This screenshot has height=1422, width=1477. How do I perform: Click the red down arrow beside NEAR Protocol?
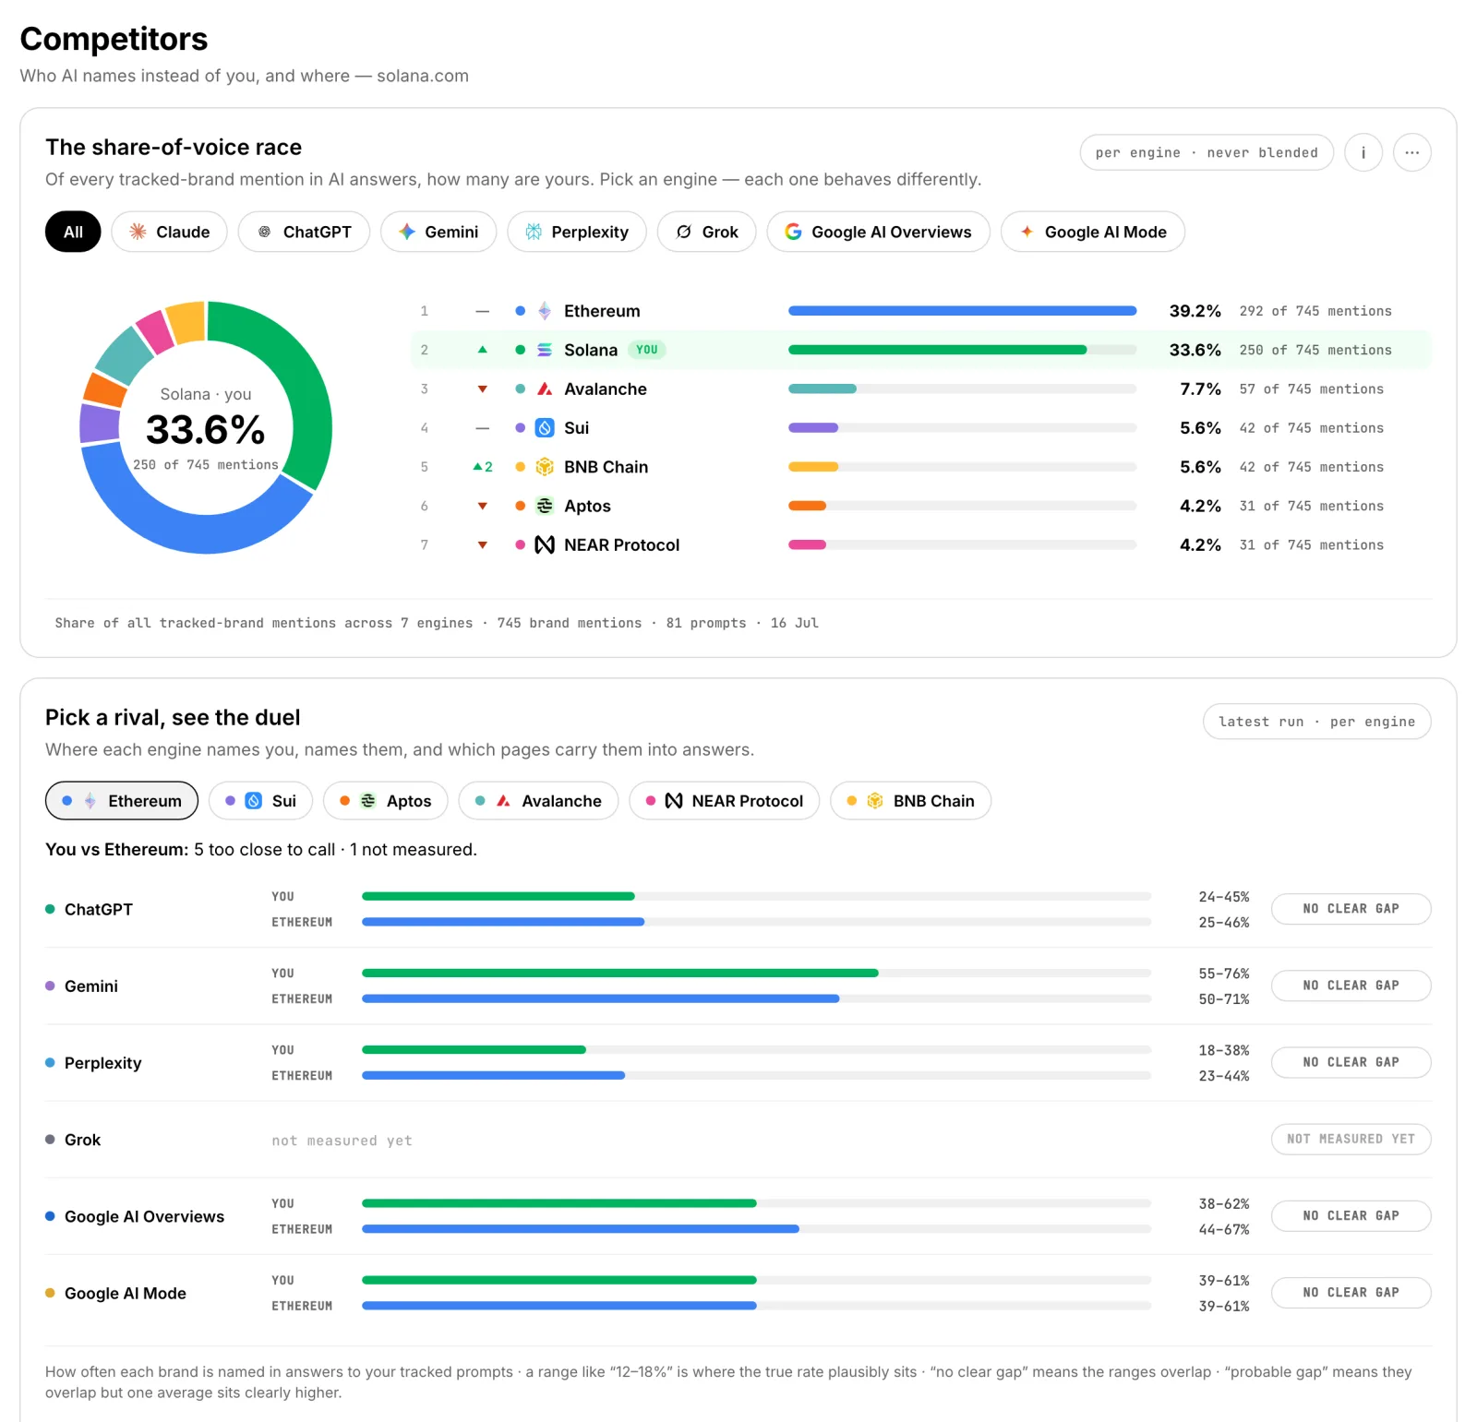pos(482,545)
